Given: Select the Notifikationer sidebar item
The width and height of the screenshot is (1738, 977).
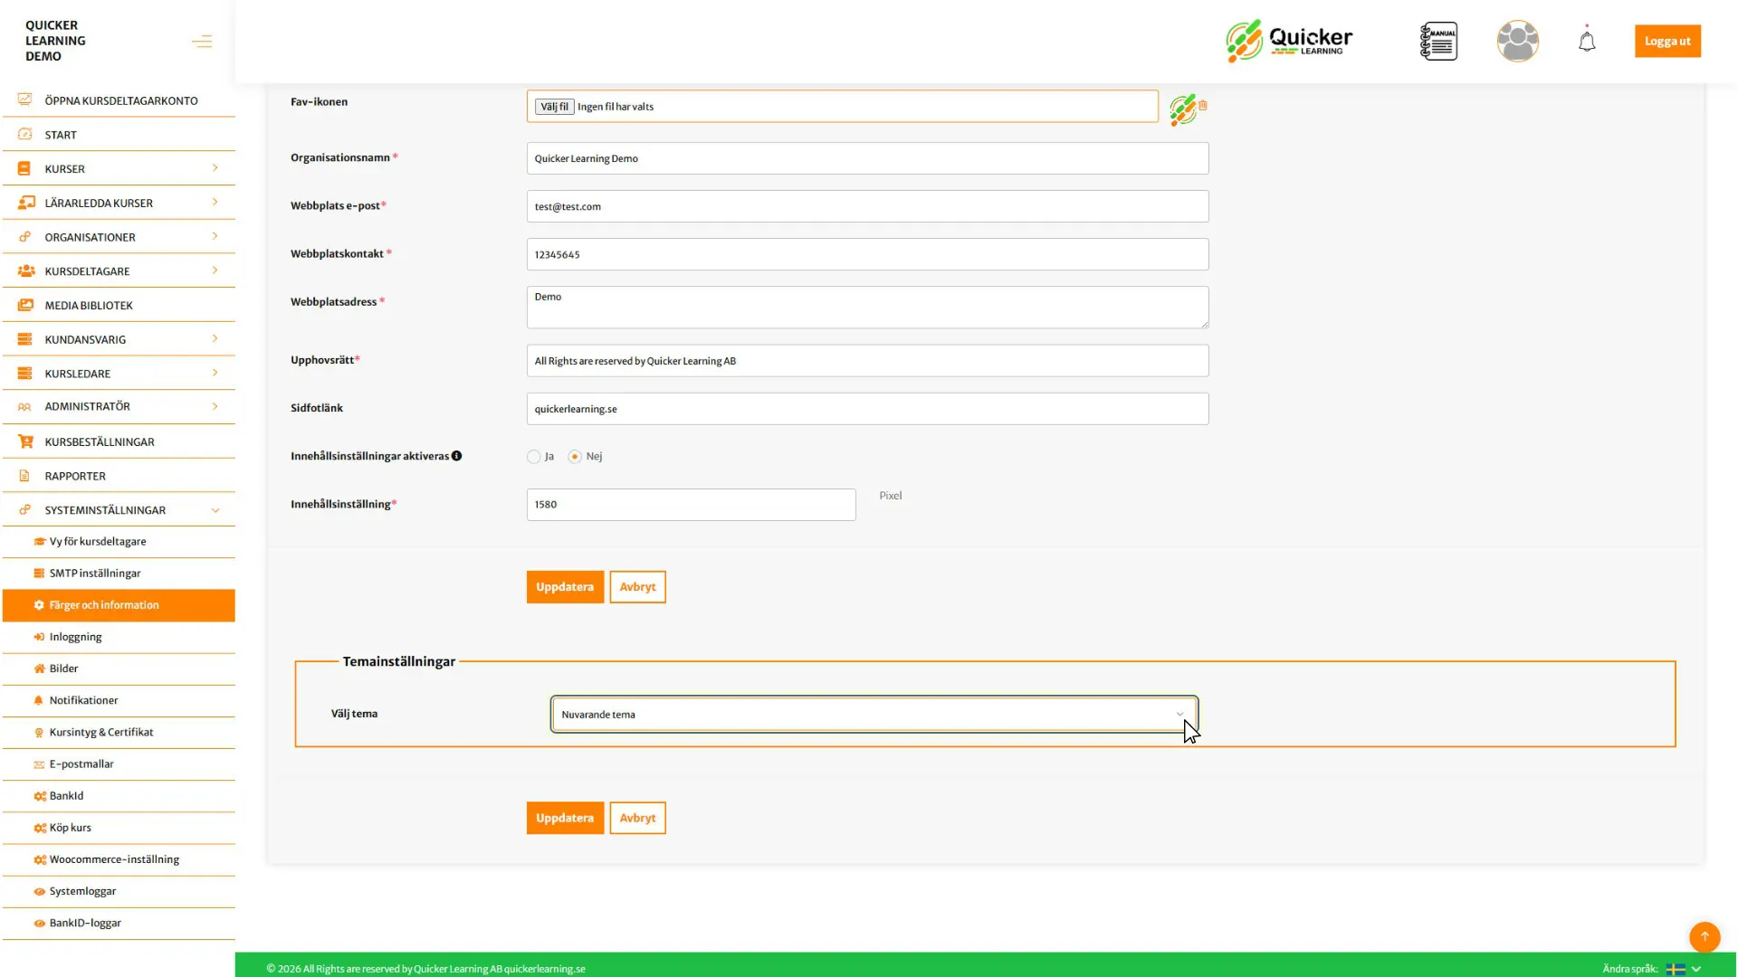Looking at the screenshot, I should pyautogui.click(x=83, y=700).
